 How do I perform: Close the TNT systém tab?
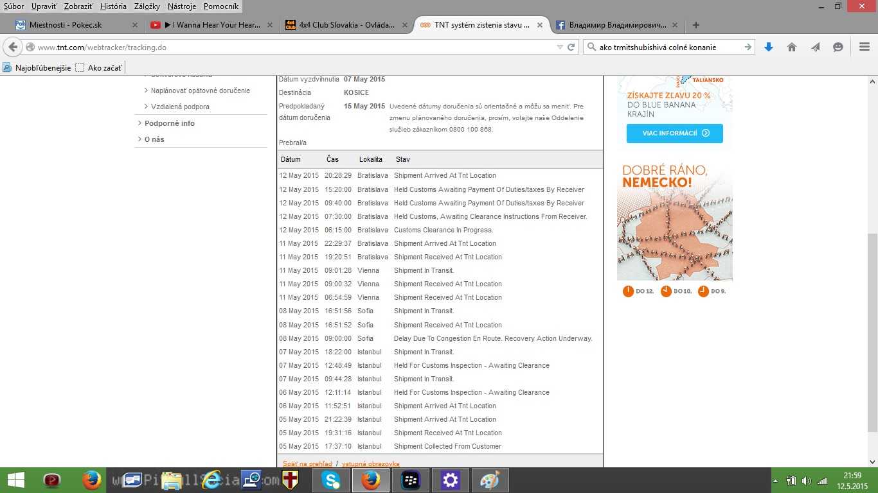click(x=540, y=25)
